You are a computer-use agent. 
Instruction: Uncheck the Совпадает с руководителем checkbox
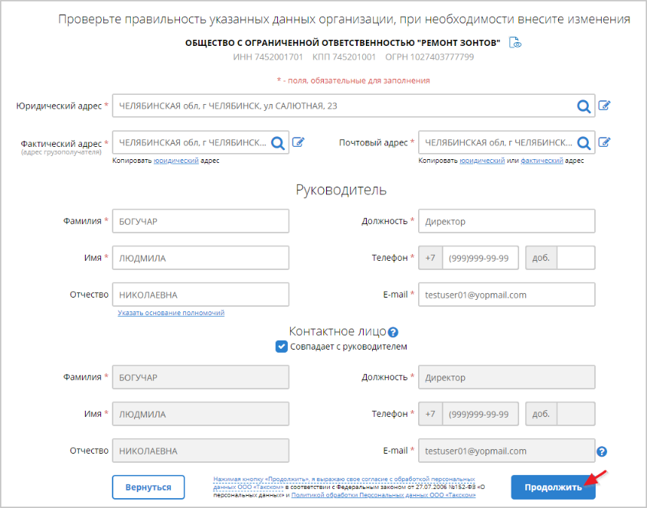tap(282, 347)
